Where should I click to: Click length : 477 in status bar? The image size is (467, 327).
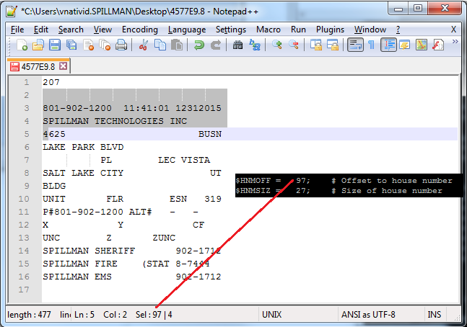coord(29,315)
